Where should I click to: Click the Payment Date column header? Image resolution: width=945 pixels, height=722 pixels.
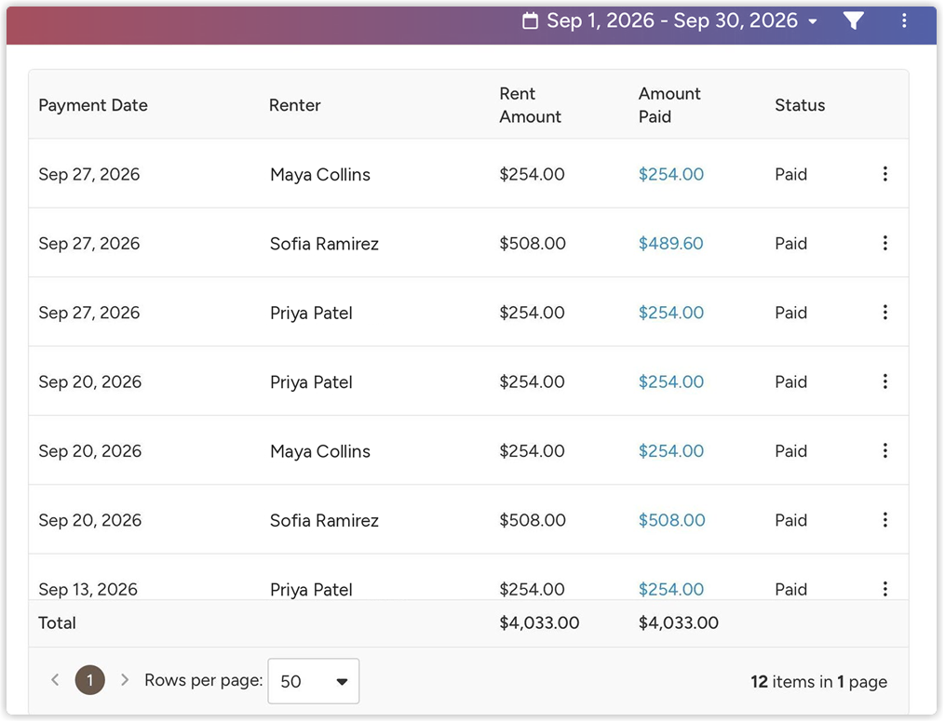click(93, 105)
